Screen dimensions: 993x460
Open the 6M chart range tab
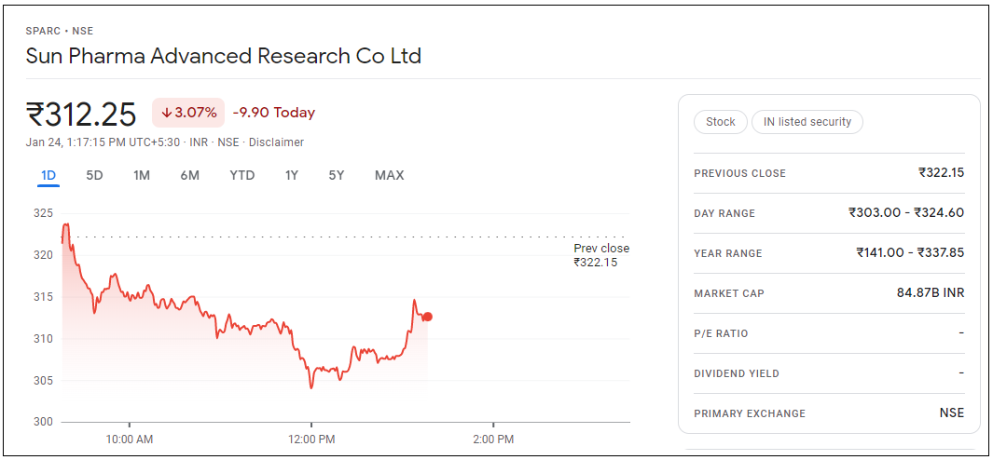click(189, 175)
